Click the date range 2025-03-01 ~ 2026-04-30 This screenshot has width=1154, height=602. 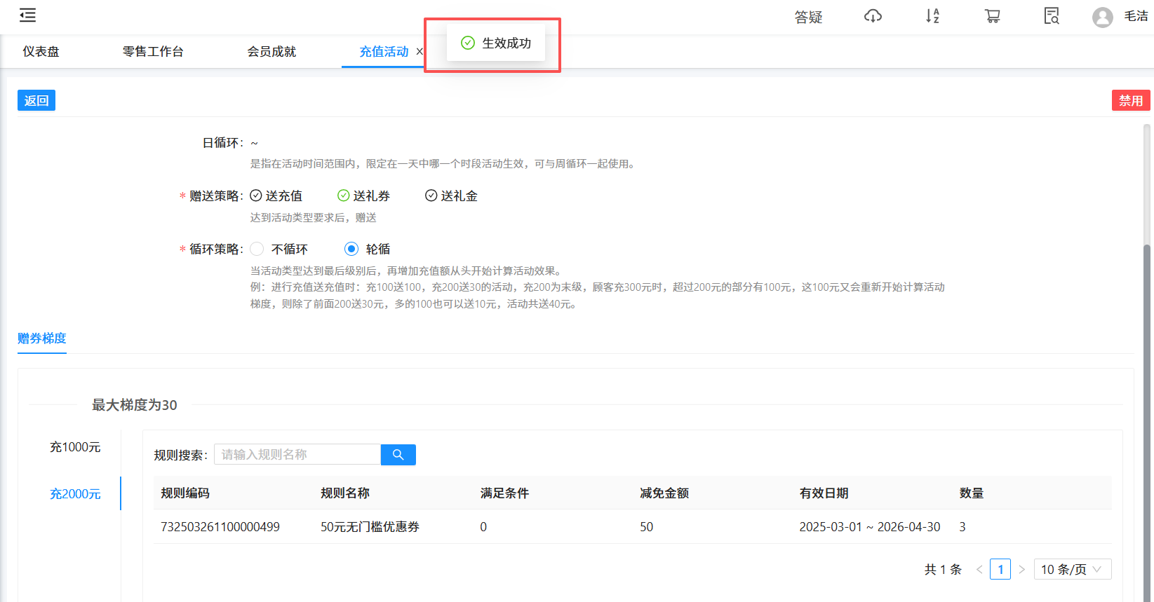tap(870, 527)
